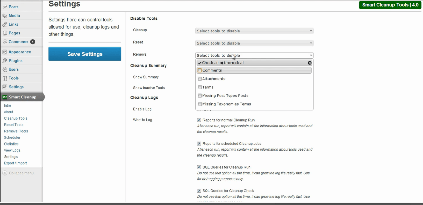Viewport: 423px width, 205px height.
Task: Click the Check all link
Action: [209, 63]
